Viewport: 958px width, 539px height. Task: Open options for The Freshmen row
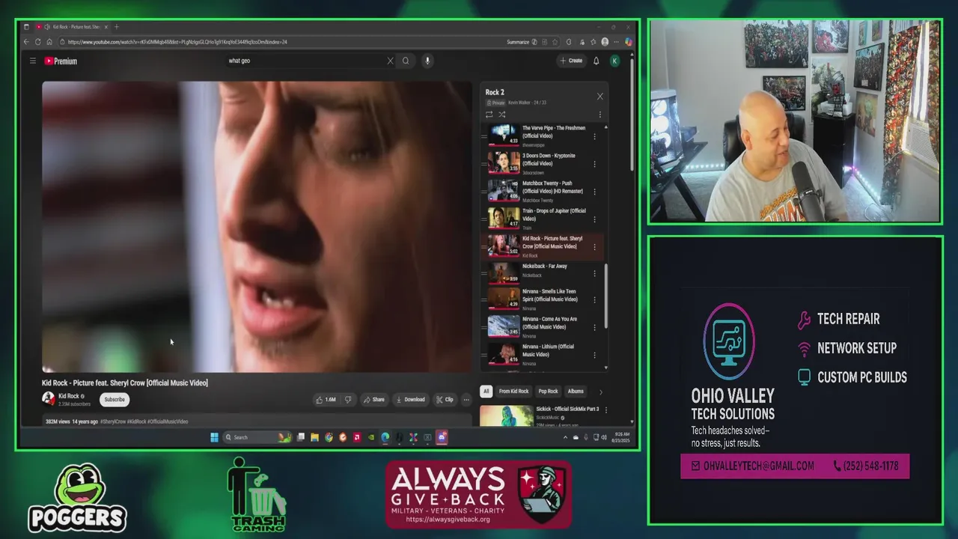point(595,136)
